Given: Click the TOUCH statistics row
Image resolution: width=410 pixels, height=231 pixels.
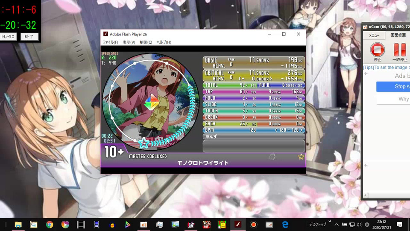Looking at the screenshot, I should 254,111.
